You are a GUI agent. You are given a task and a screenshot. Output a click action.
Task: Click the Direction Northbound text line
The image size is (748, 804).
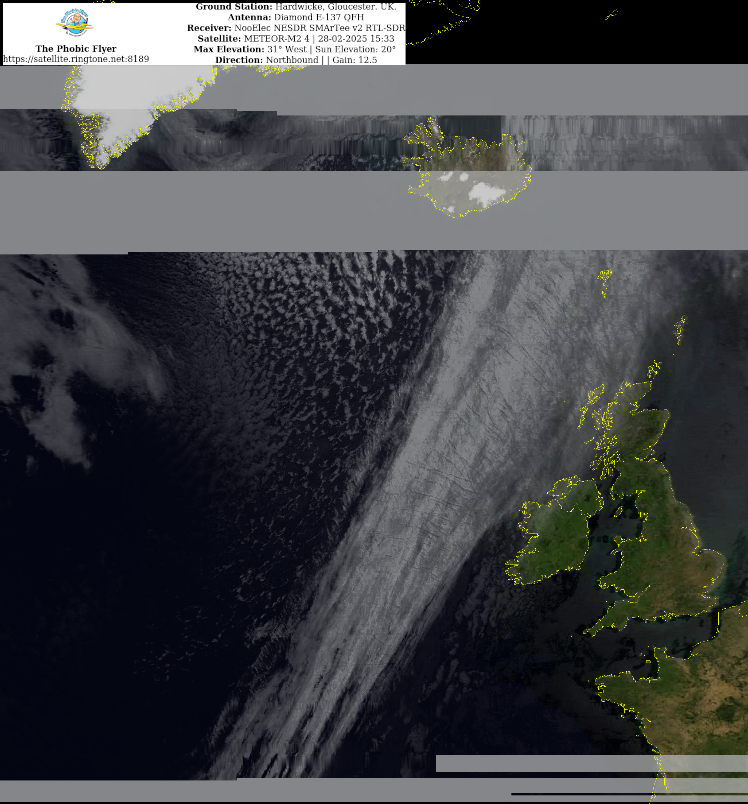[x=296, y=60]
